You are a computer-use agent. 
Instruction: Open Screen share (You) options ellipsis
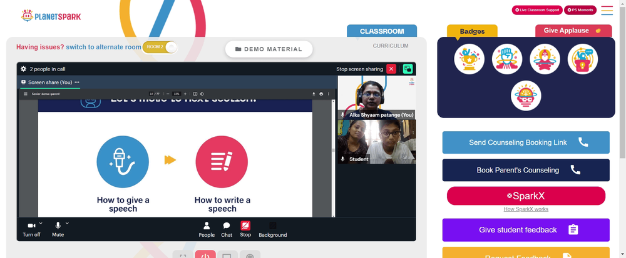coord(77,82)
